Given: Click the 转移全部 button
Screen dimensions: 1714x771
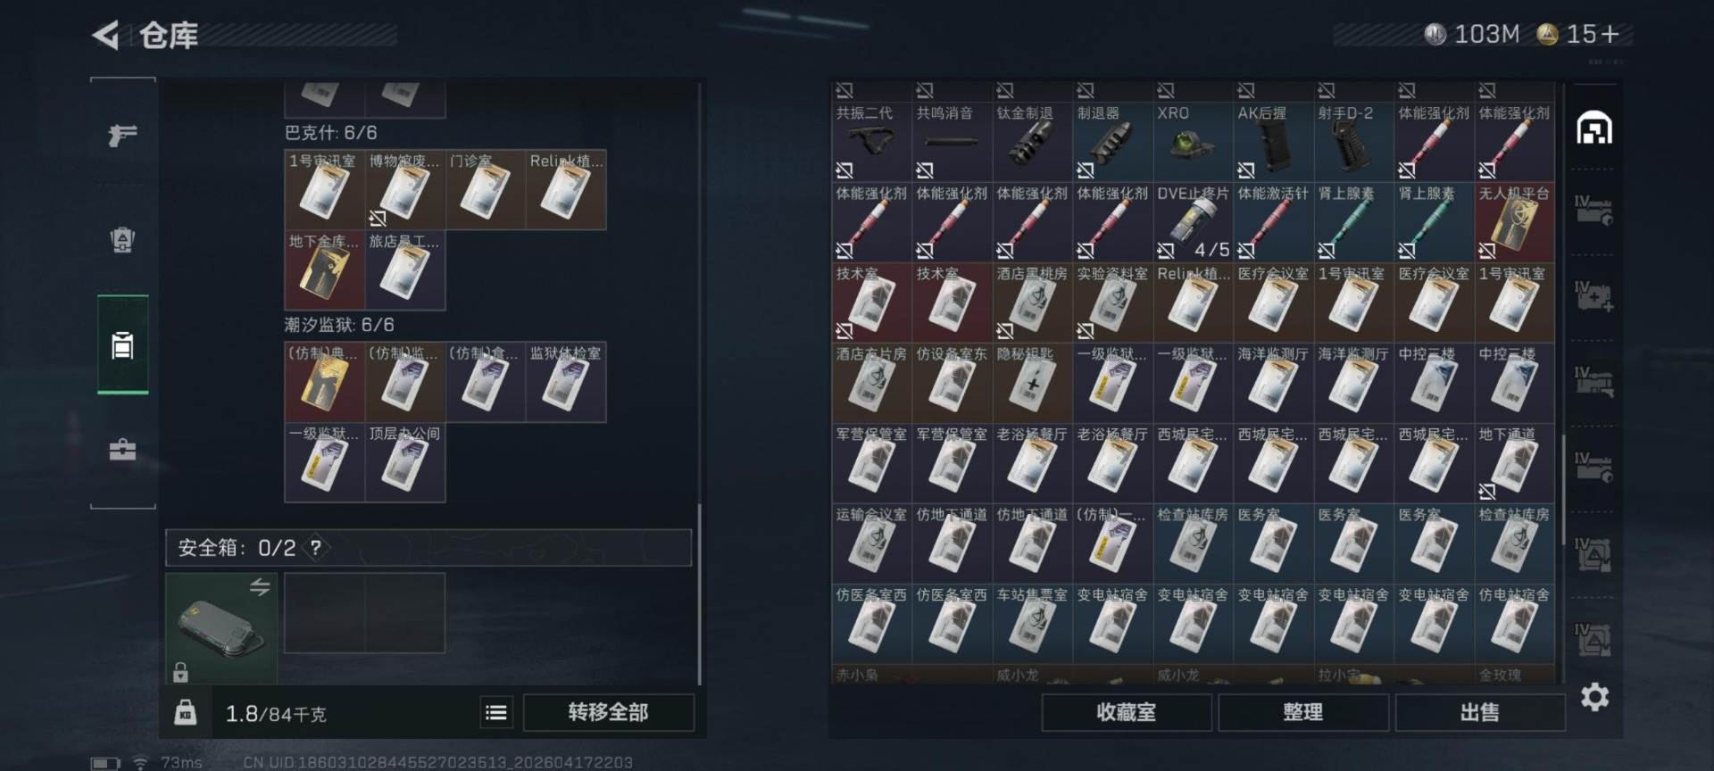Looking at the screenshot, I should [x=609, y=712].
